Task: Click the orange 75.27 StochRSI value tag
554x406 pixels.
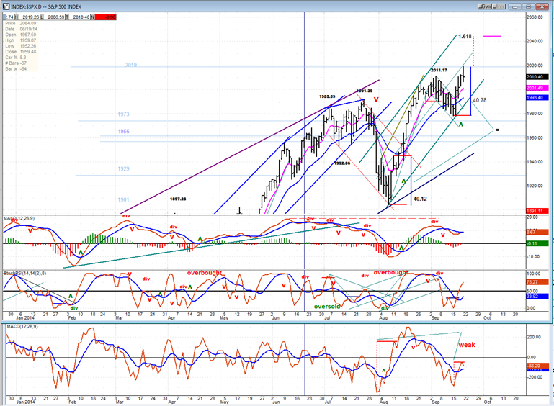Action: tap(537, 282)
